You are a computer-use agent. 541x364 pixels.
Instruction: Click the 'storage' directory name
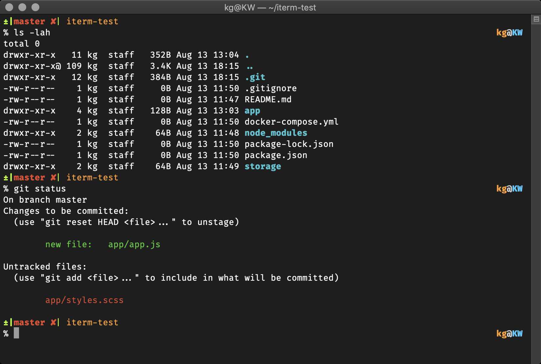click(x=263, y=167)
